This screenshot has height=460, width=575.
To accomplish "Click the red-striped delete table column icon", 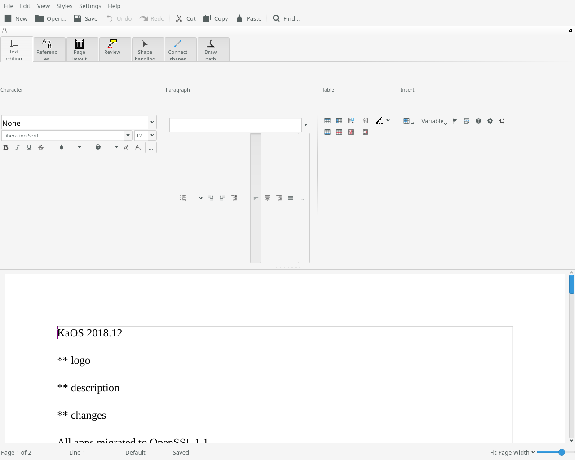I will [x=351, y=132].
